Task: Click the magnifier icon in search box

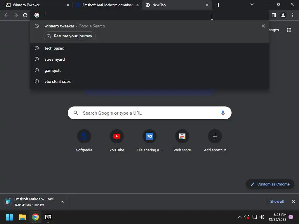Action: (x=76, y=113)
